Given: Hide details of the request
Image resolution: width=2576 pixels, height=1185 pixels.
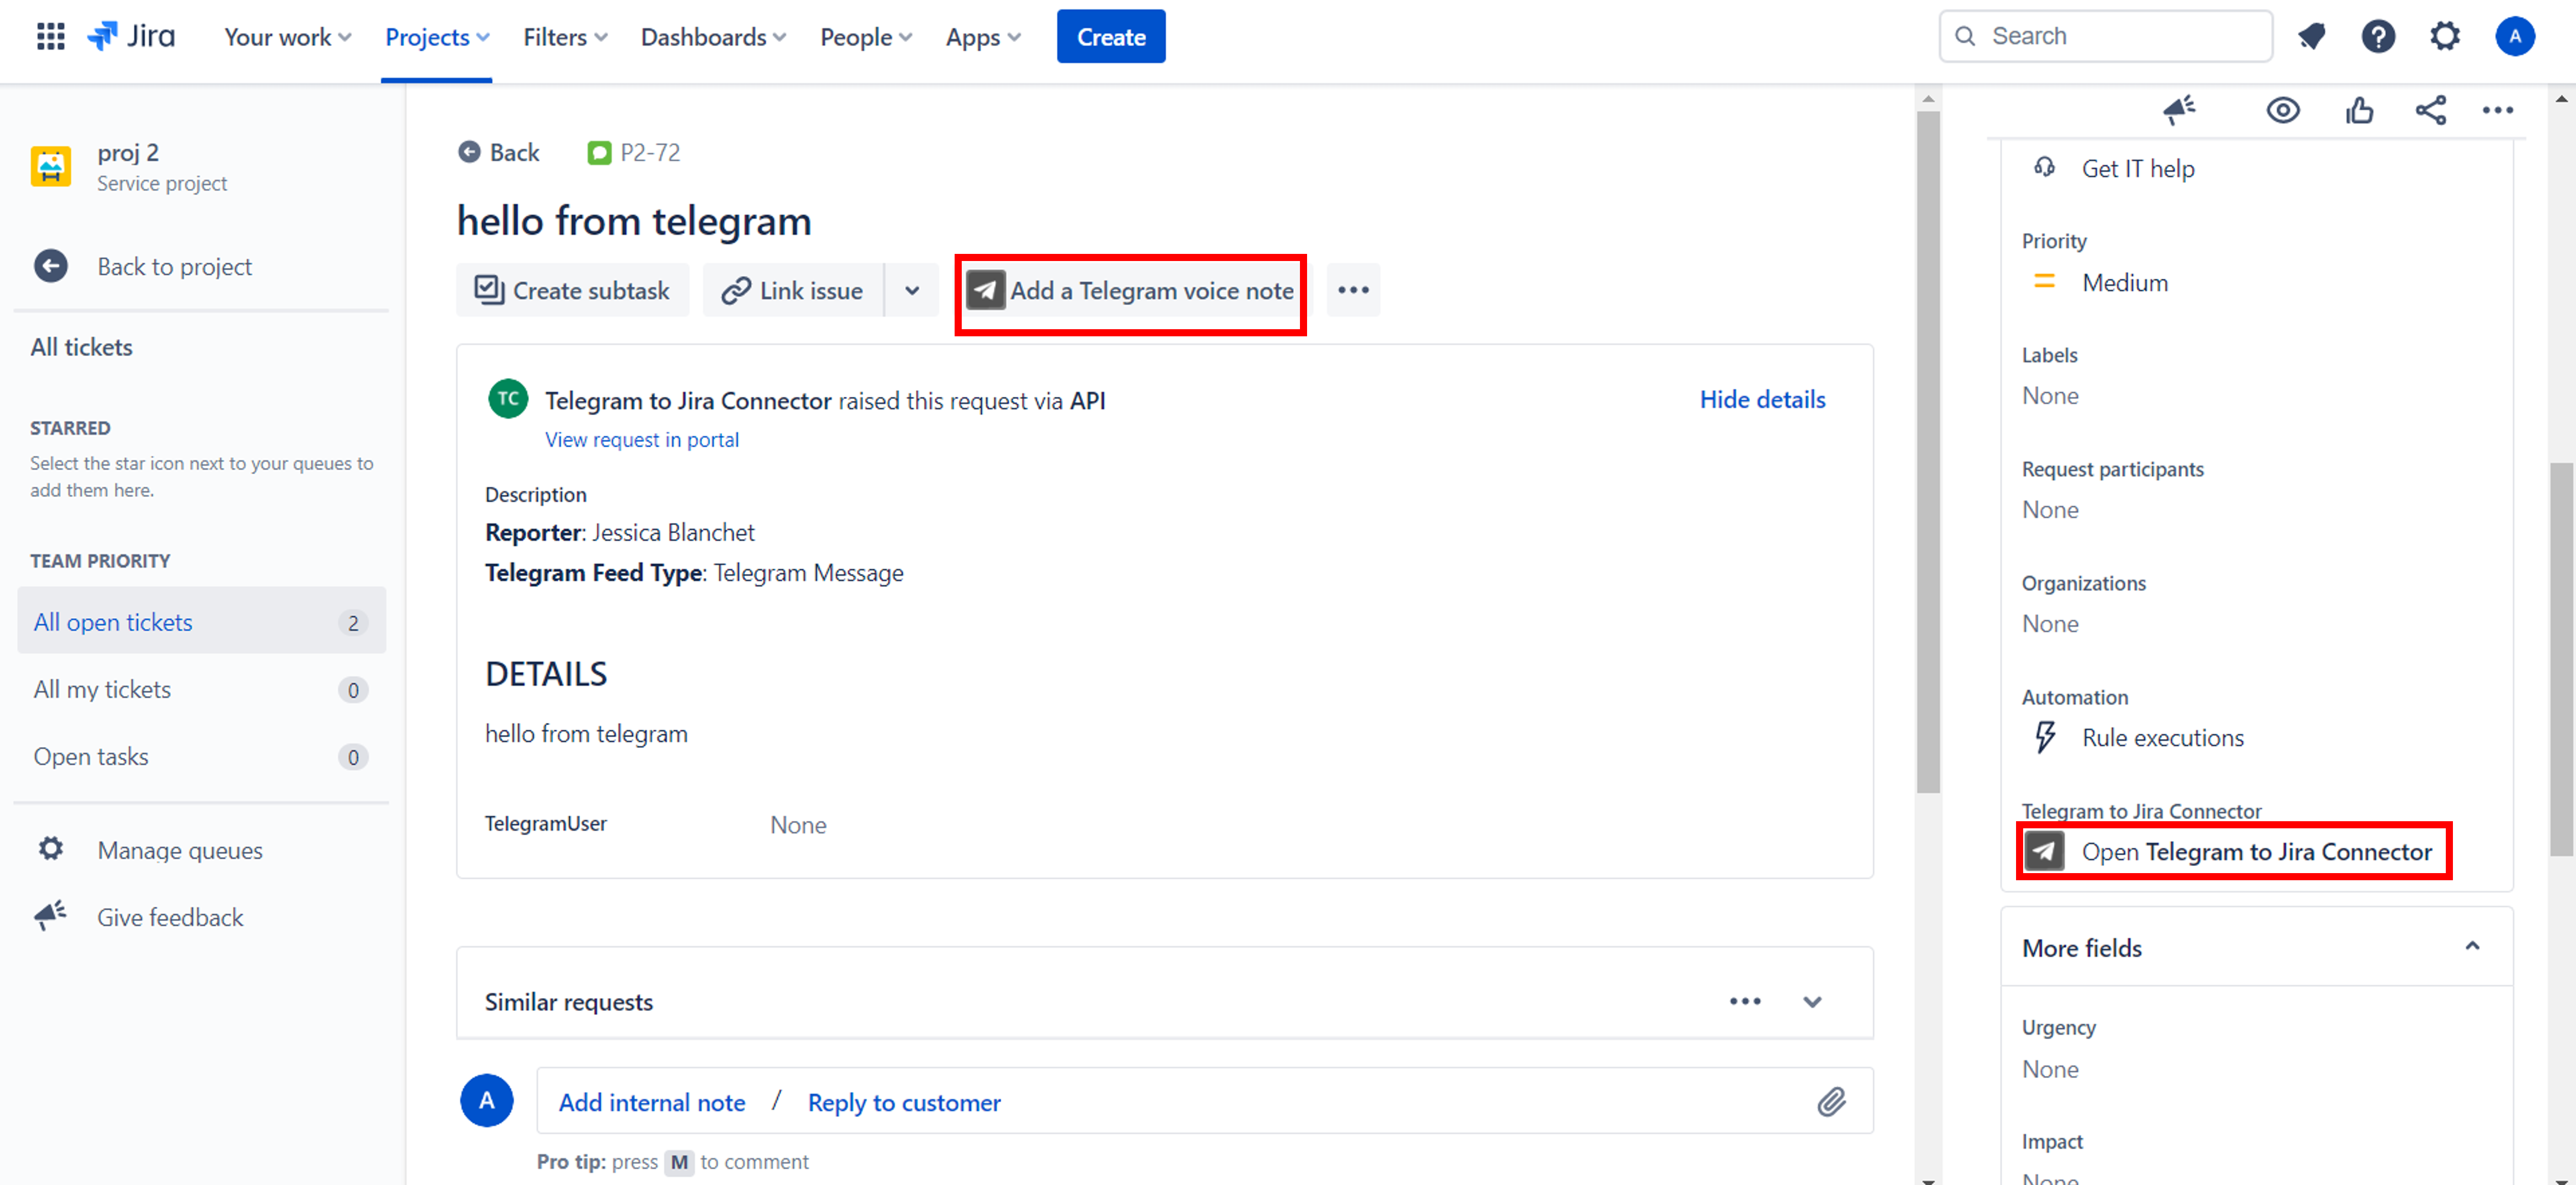Looking at the screenshot, I should (x=1761, y=399).
